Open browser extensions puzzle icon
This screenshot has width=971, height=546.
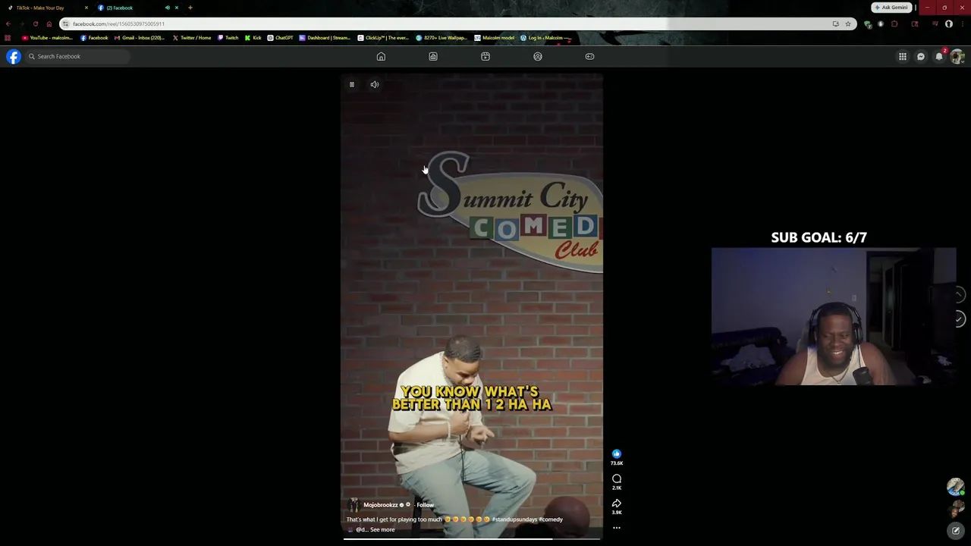894,24
